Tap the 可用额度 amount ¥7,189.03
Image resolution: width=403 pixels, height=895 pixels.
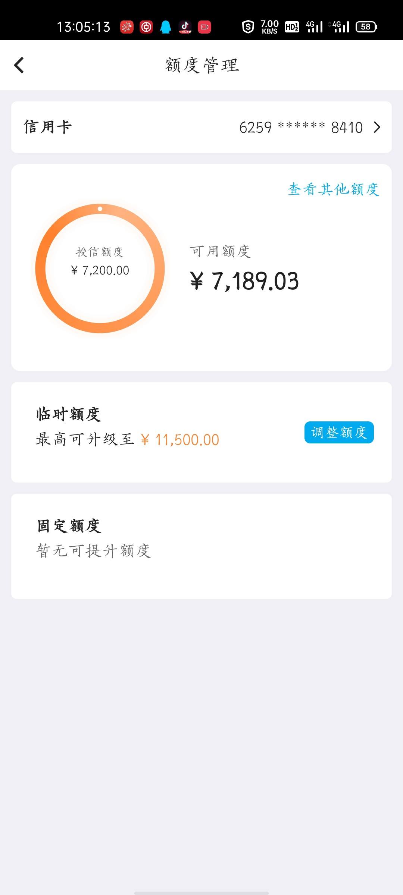point(244,281)
